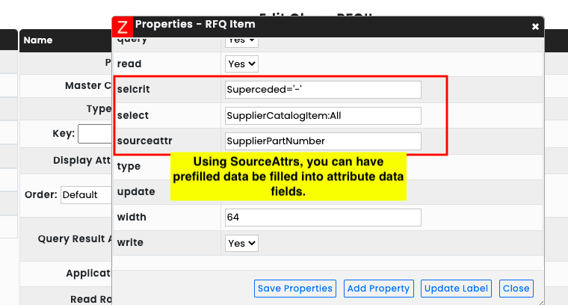Click the selcrit input field
The image size is (568, 305).
(x=323, y=90)
